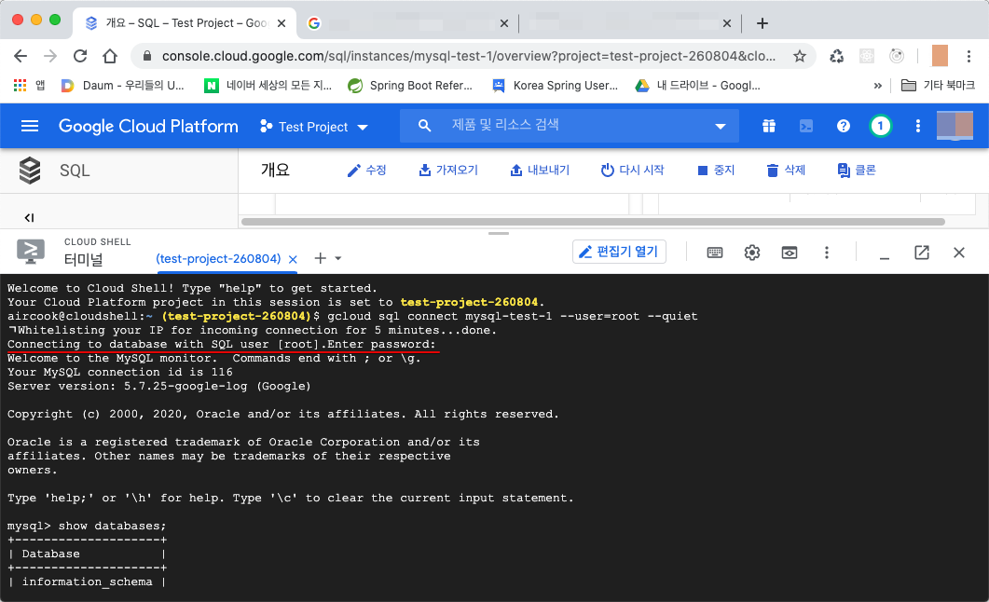The image size is (989, 602).
Task: Close the test-project-260804 terminal tab
Action: coord(293,259)
